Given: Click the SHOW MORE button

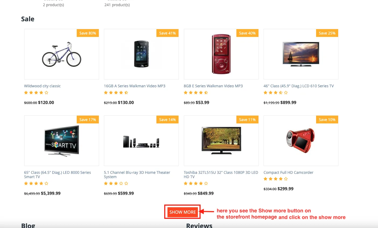Looking at the screenshot, I should (x=183, y=212).
